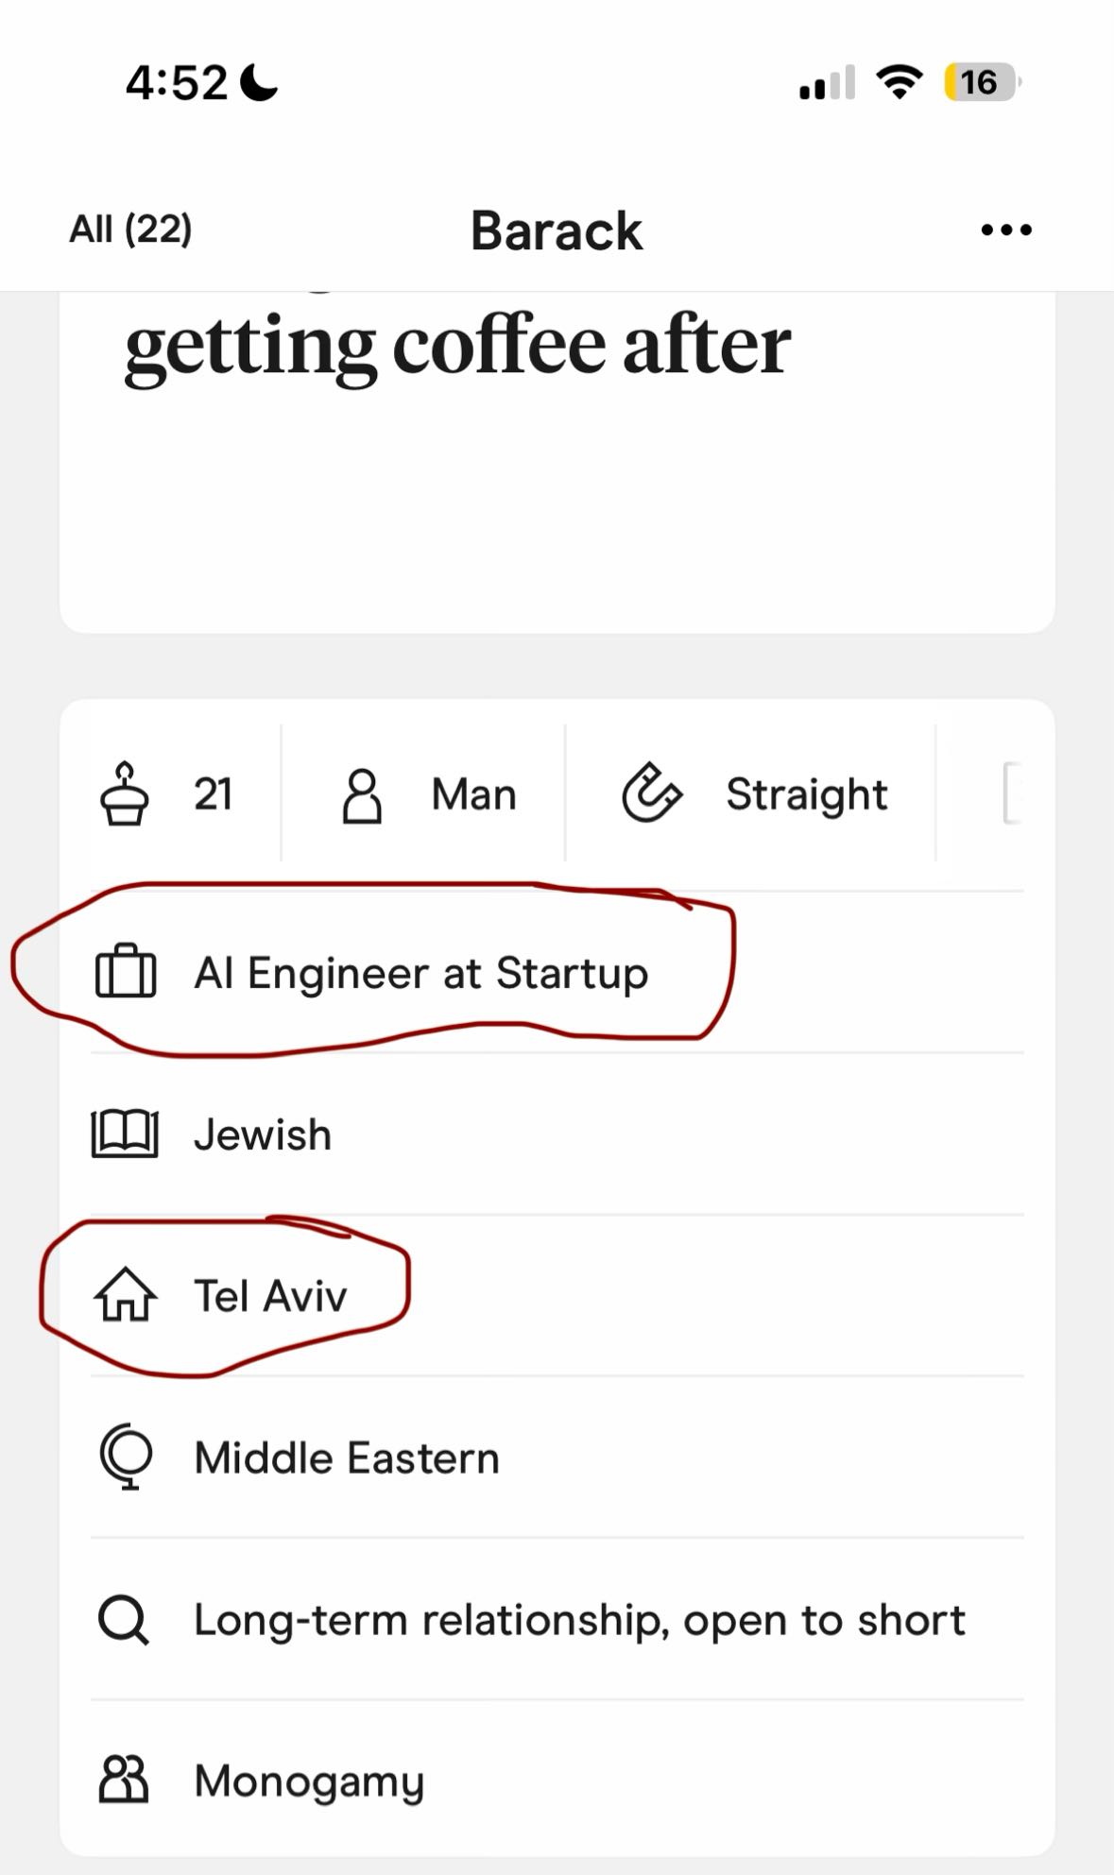Viewport: 1114px width, 1875px height.
Task: Tap the Barack profile name header
Action: pyautogui.click(x=557, y=230)
